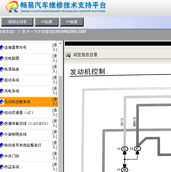
Task: Select 自动变速器（AT） in the list
Action: click(x=19, y=113)
